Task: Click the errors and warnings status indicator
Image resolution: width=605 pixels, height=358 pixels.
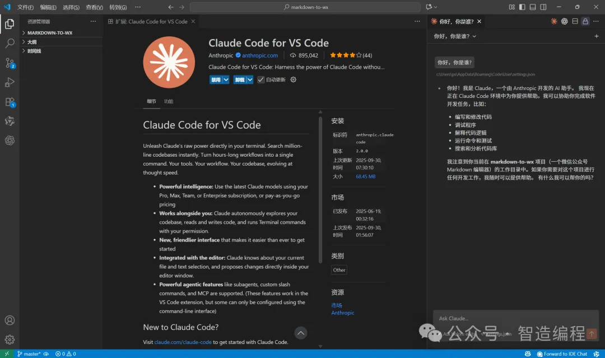Action: click(x=66, y=354)
